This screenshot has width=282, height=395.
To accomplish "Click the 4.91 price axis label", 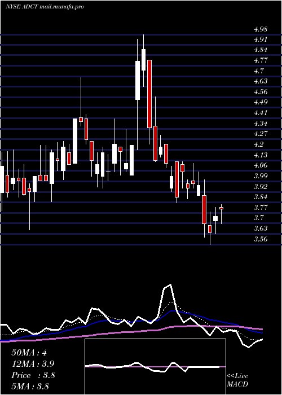I will (261, 39).
